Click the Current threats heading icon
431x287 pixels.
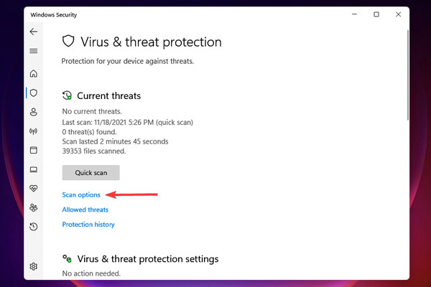(x=67, y=95)
